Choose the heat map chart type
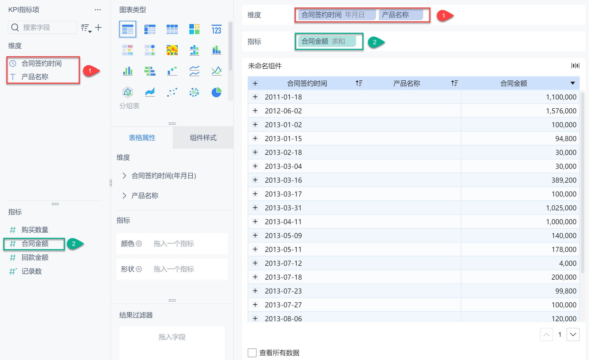 click(172, 50)
